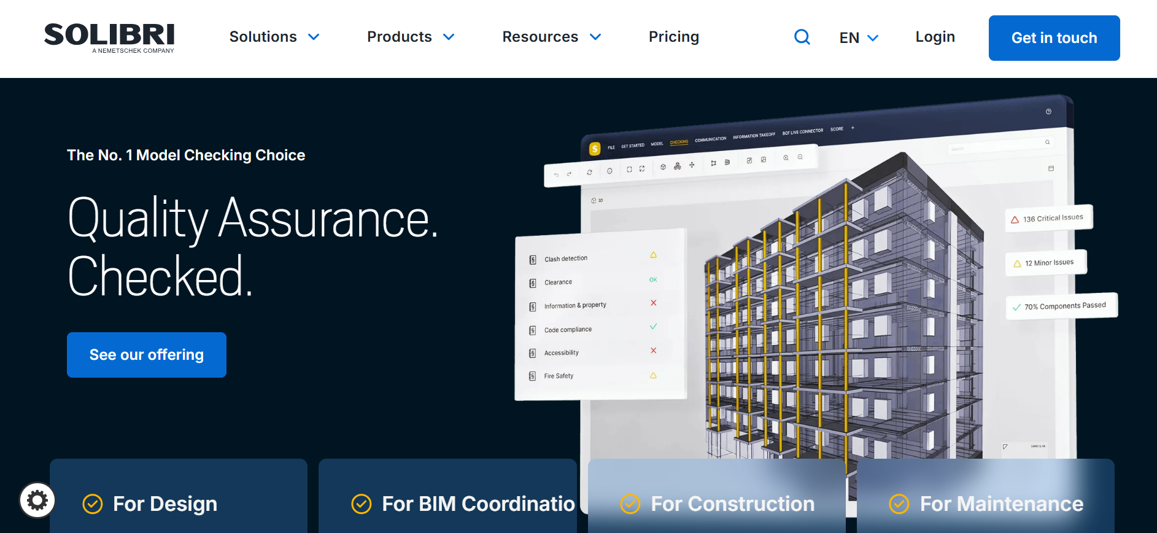The width and height of the screenshot is (1157, 533).
Task: Expand the Products dropdown menu
Action: click(x=411, y=37)
